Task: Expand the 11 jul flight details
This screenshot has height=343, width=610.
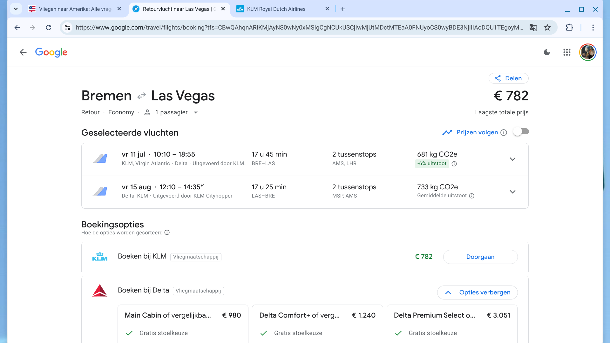Action: tap(512, 159)
